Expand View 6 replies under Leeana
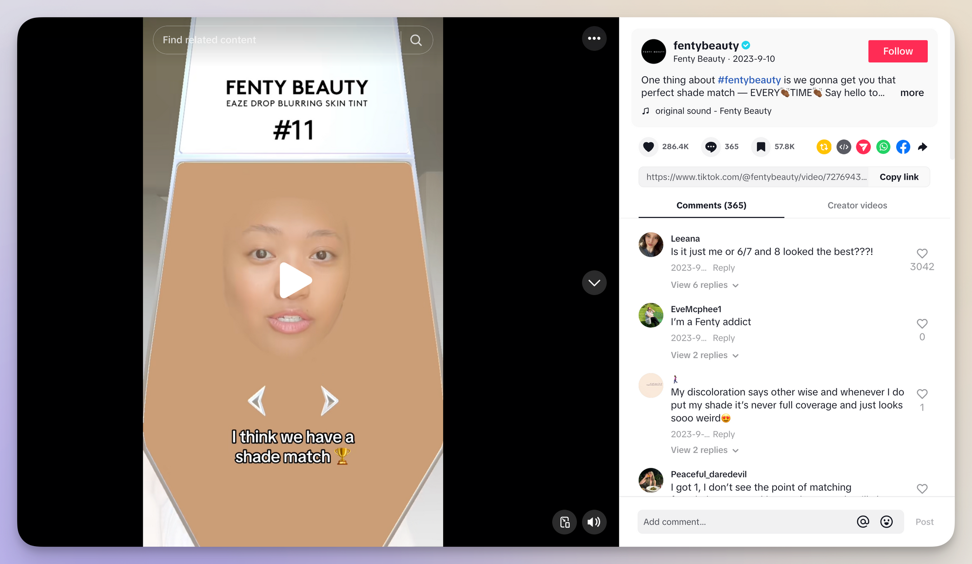The width and height of the screenshot is (972, 564). pyautogui.click(x=704, y=285)
